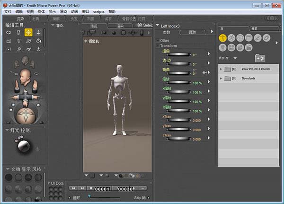Click the head camera control icon

(x=26, y=76)
